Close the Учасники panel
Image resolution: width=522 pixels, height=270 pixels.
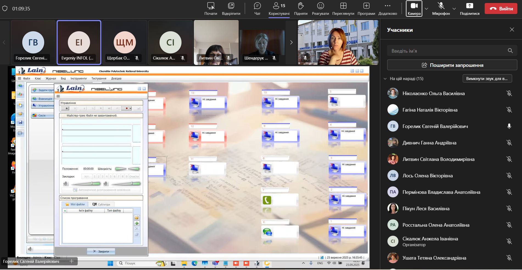click(x=512, y=30)
